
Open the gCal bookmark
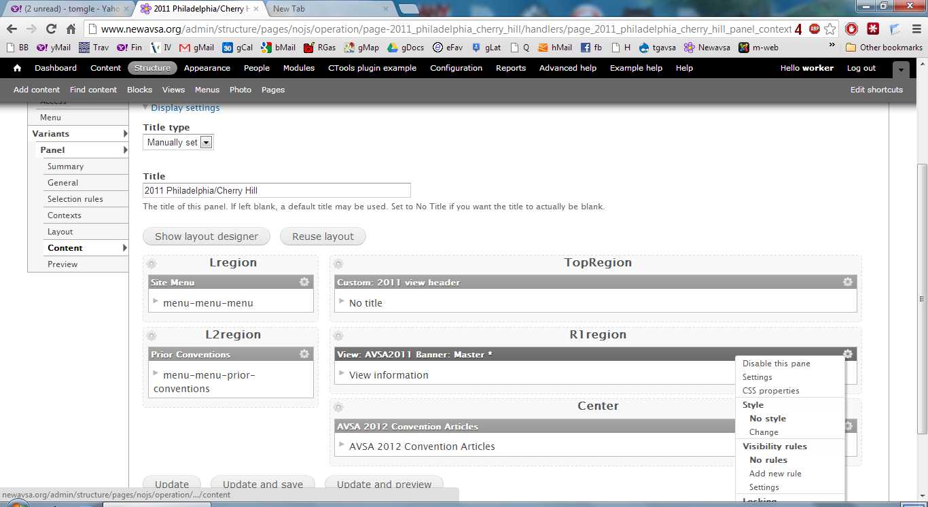[x=238, y=48]
